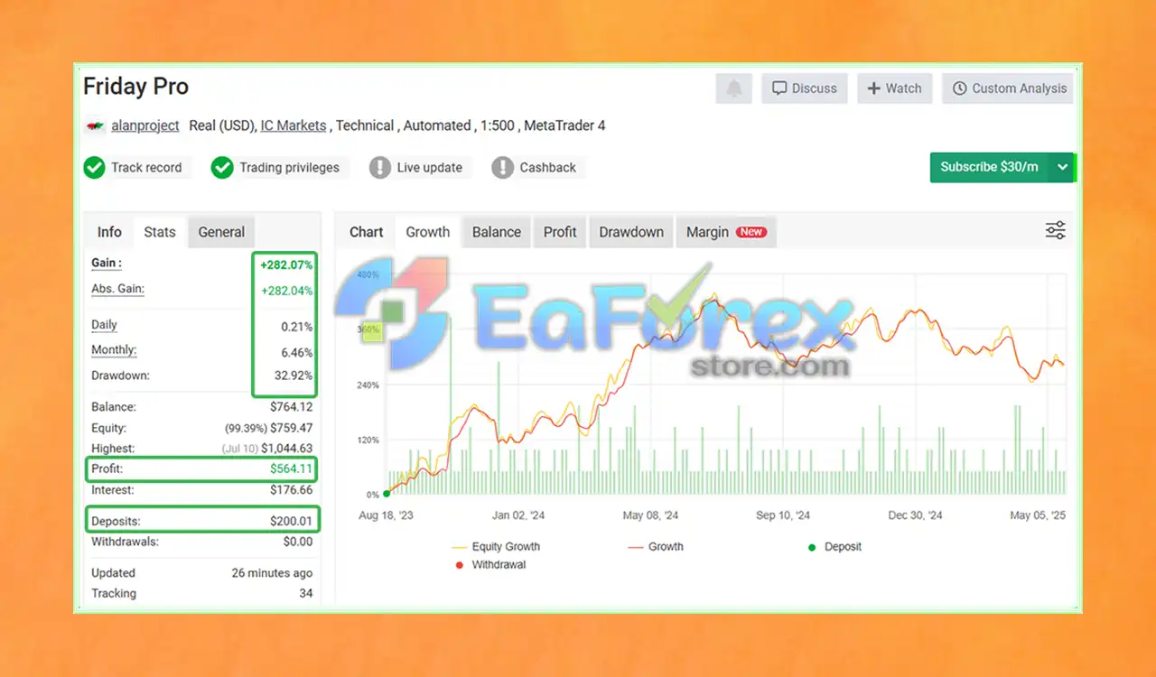Select the Chart tab

click(367, 232)
